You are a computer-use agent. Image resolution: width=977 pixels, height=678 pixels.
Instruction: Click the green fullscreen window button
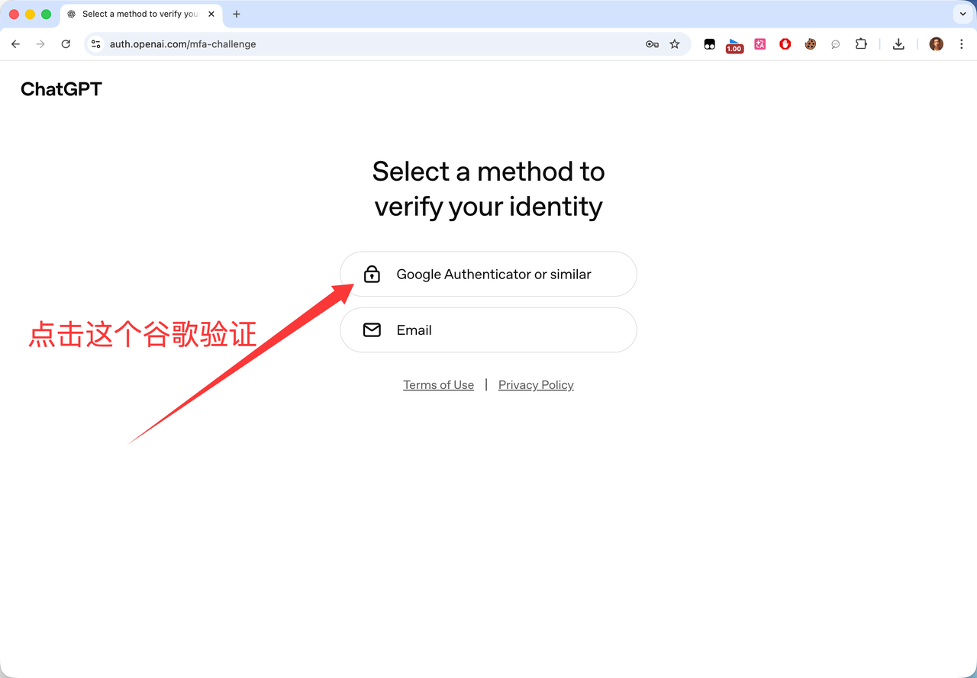tap(46, 14)
